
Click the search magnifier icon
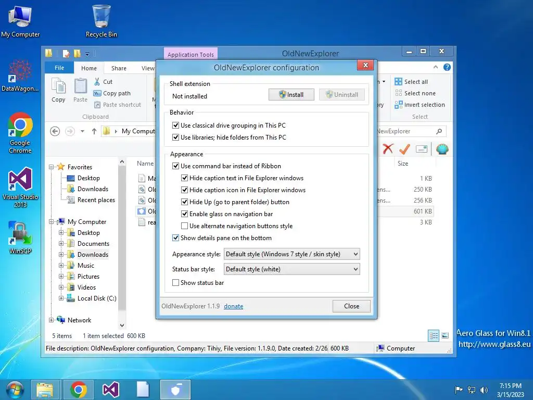coord(439,131)
